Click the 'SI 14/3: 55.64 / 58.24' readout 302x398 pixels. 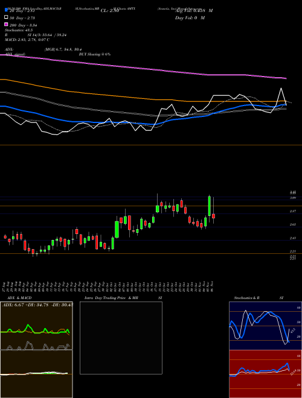47,35
